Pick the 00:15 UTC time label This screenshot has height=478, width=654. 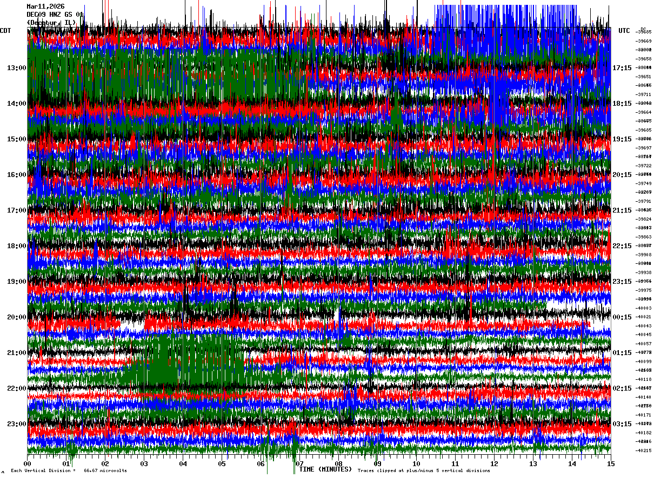622,317
